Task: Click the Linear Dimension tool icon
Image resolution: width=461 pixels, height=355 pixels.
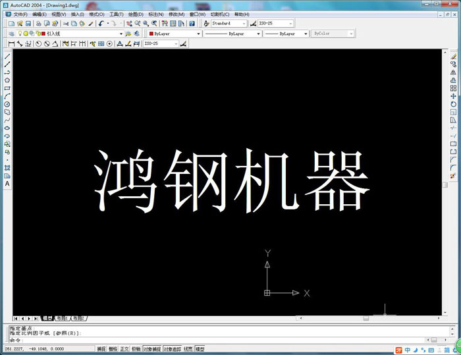Action: [x=11, y=44]
